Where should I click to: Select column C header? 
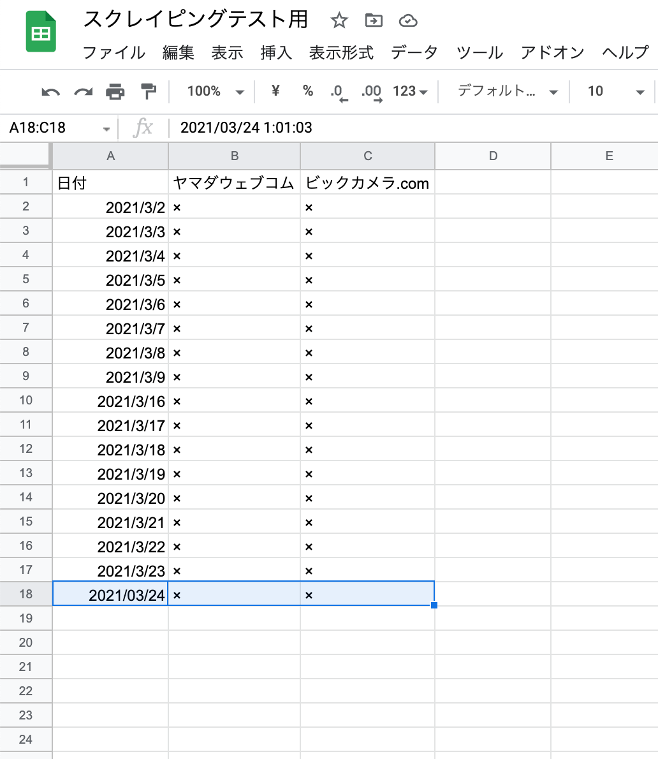368,156
